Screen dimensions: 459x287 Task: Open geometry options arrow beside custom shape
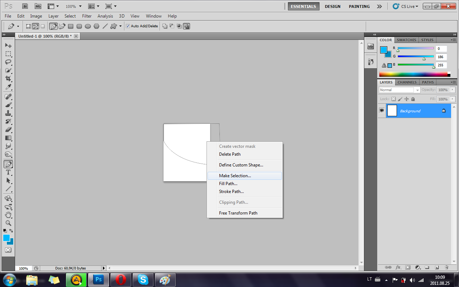120,26
